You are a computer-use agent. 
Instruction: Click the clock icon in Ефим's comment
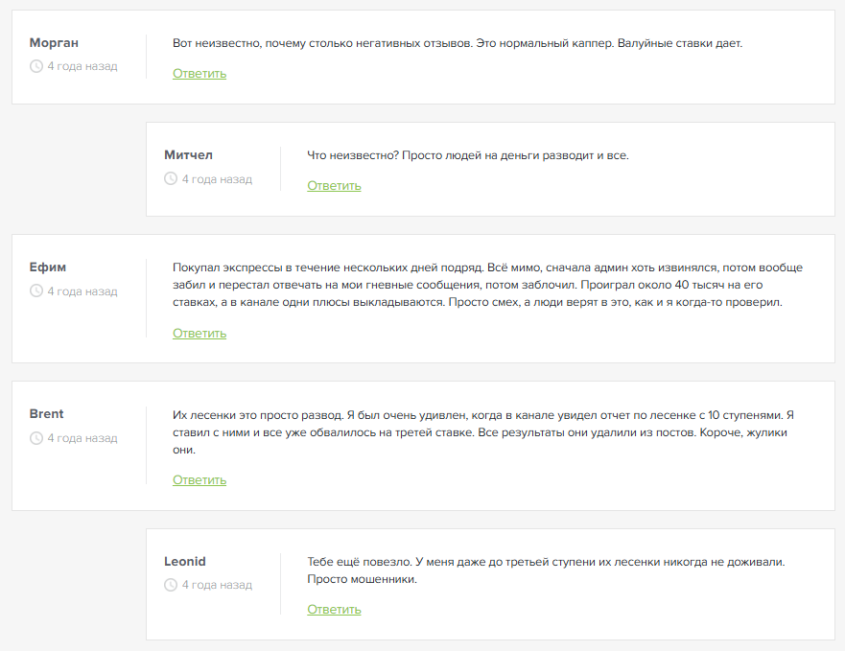coord(36,291)
